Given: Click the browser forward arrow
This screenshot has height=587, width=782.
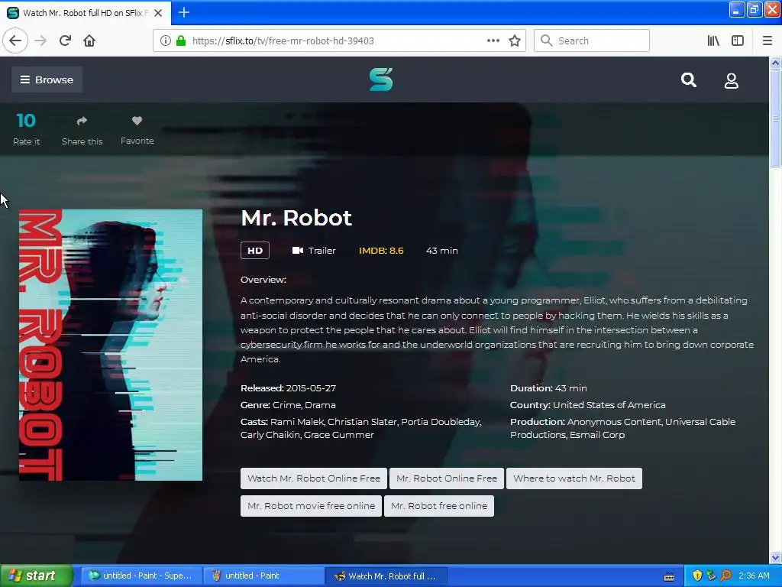Looking at the screenshot, I should click(x=40, y=41).
